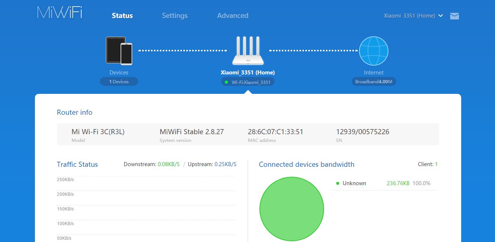Click the 150KB/s axis label

(65, 209)
